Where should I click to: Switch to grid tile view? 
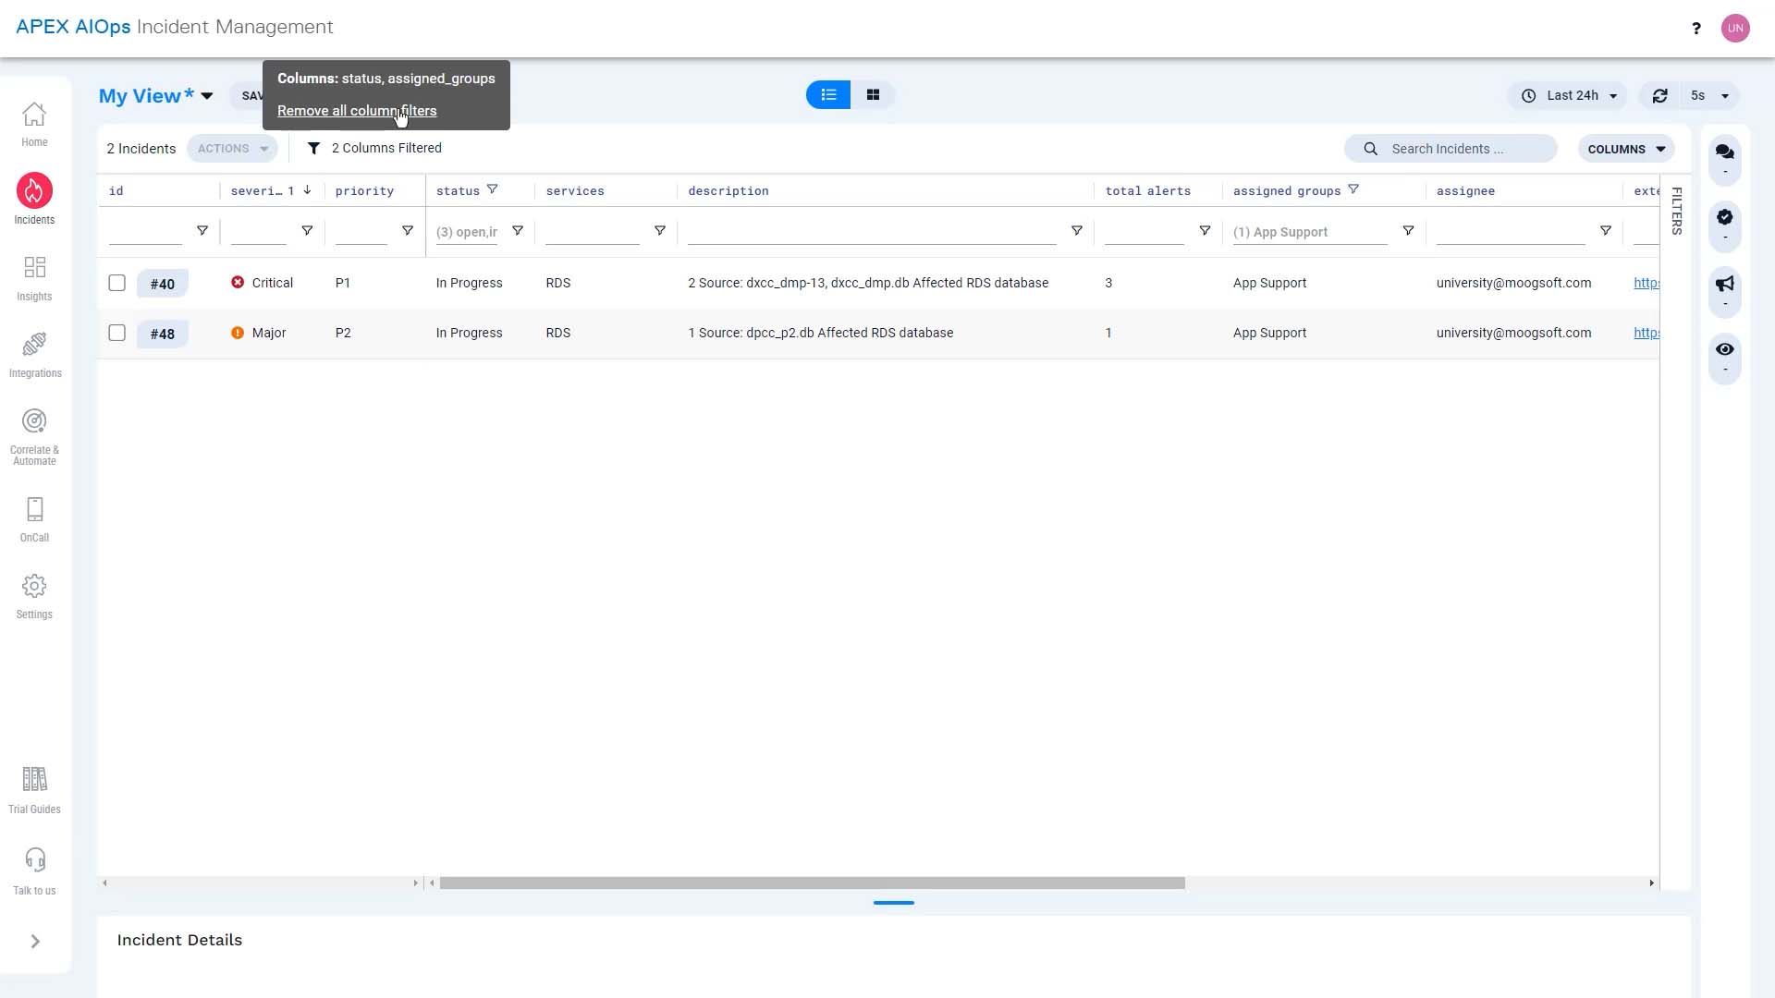point(873,94)
